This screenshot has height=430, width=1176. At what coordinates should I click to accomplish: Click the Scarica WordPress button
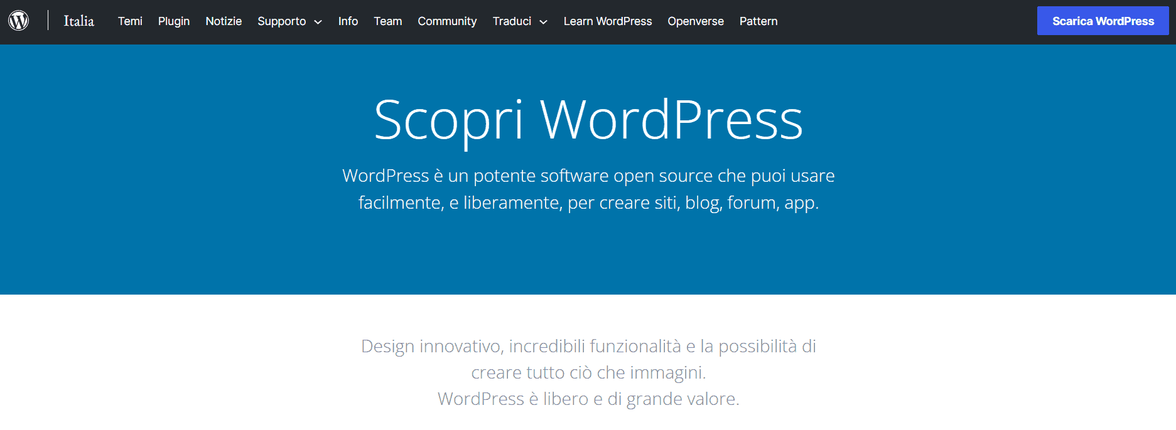point(1103,21)
